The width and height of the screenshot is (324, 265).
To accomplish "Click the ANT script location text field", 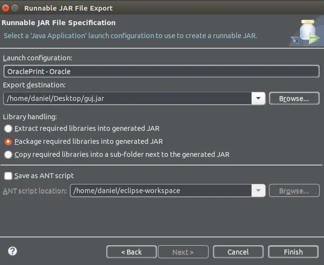I will click(x=161, y=191).
